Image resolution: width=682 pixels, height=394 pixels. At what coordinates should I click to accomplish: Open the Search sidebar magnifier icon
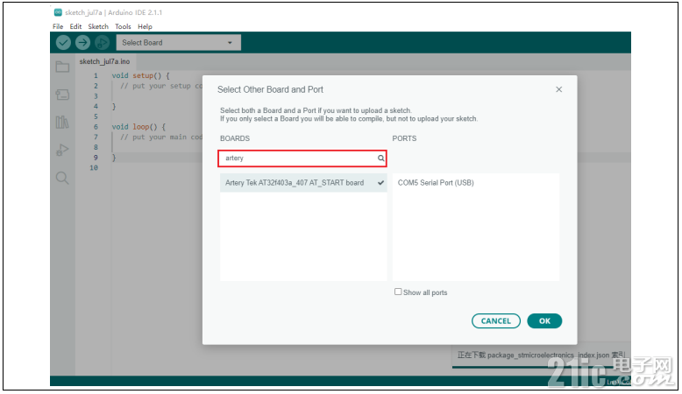[62, 178]
